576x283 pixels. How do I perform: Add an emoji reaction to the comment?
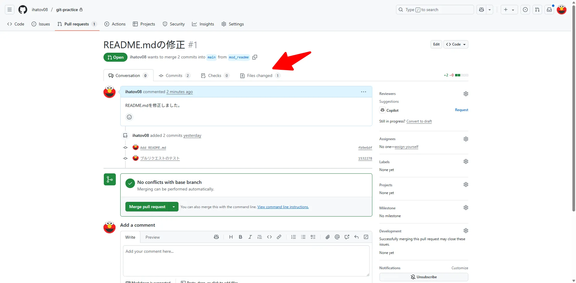click(129, 117)
